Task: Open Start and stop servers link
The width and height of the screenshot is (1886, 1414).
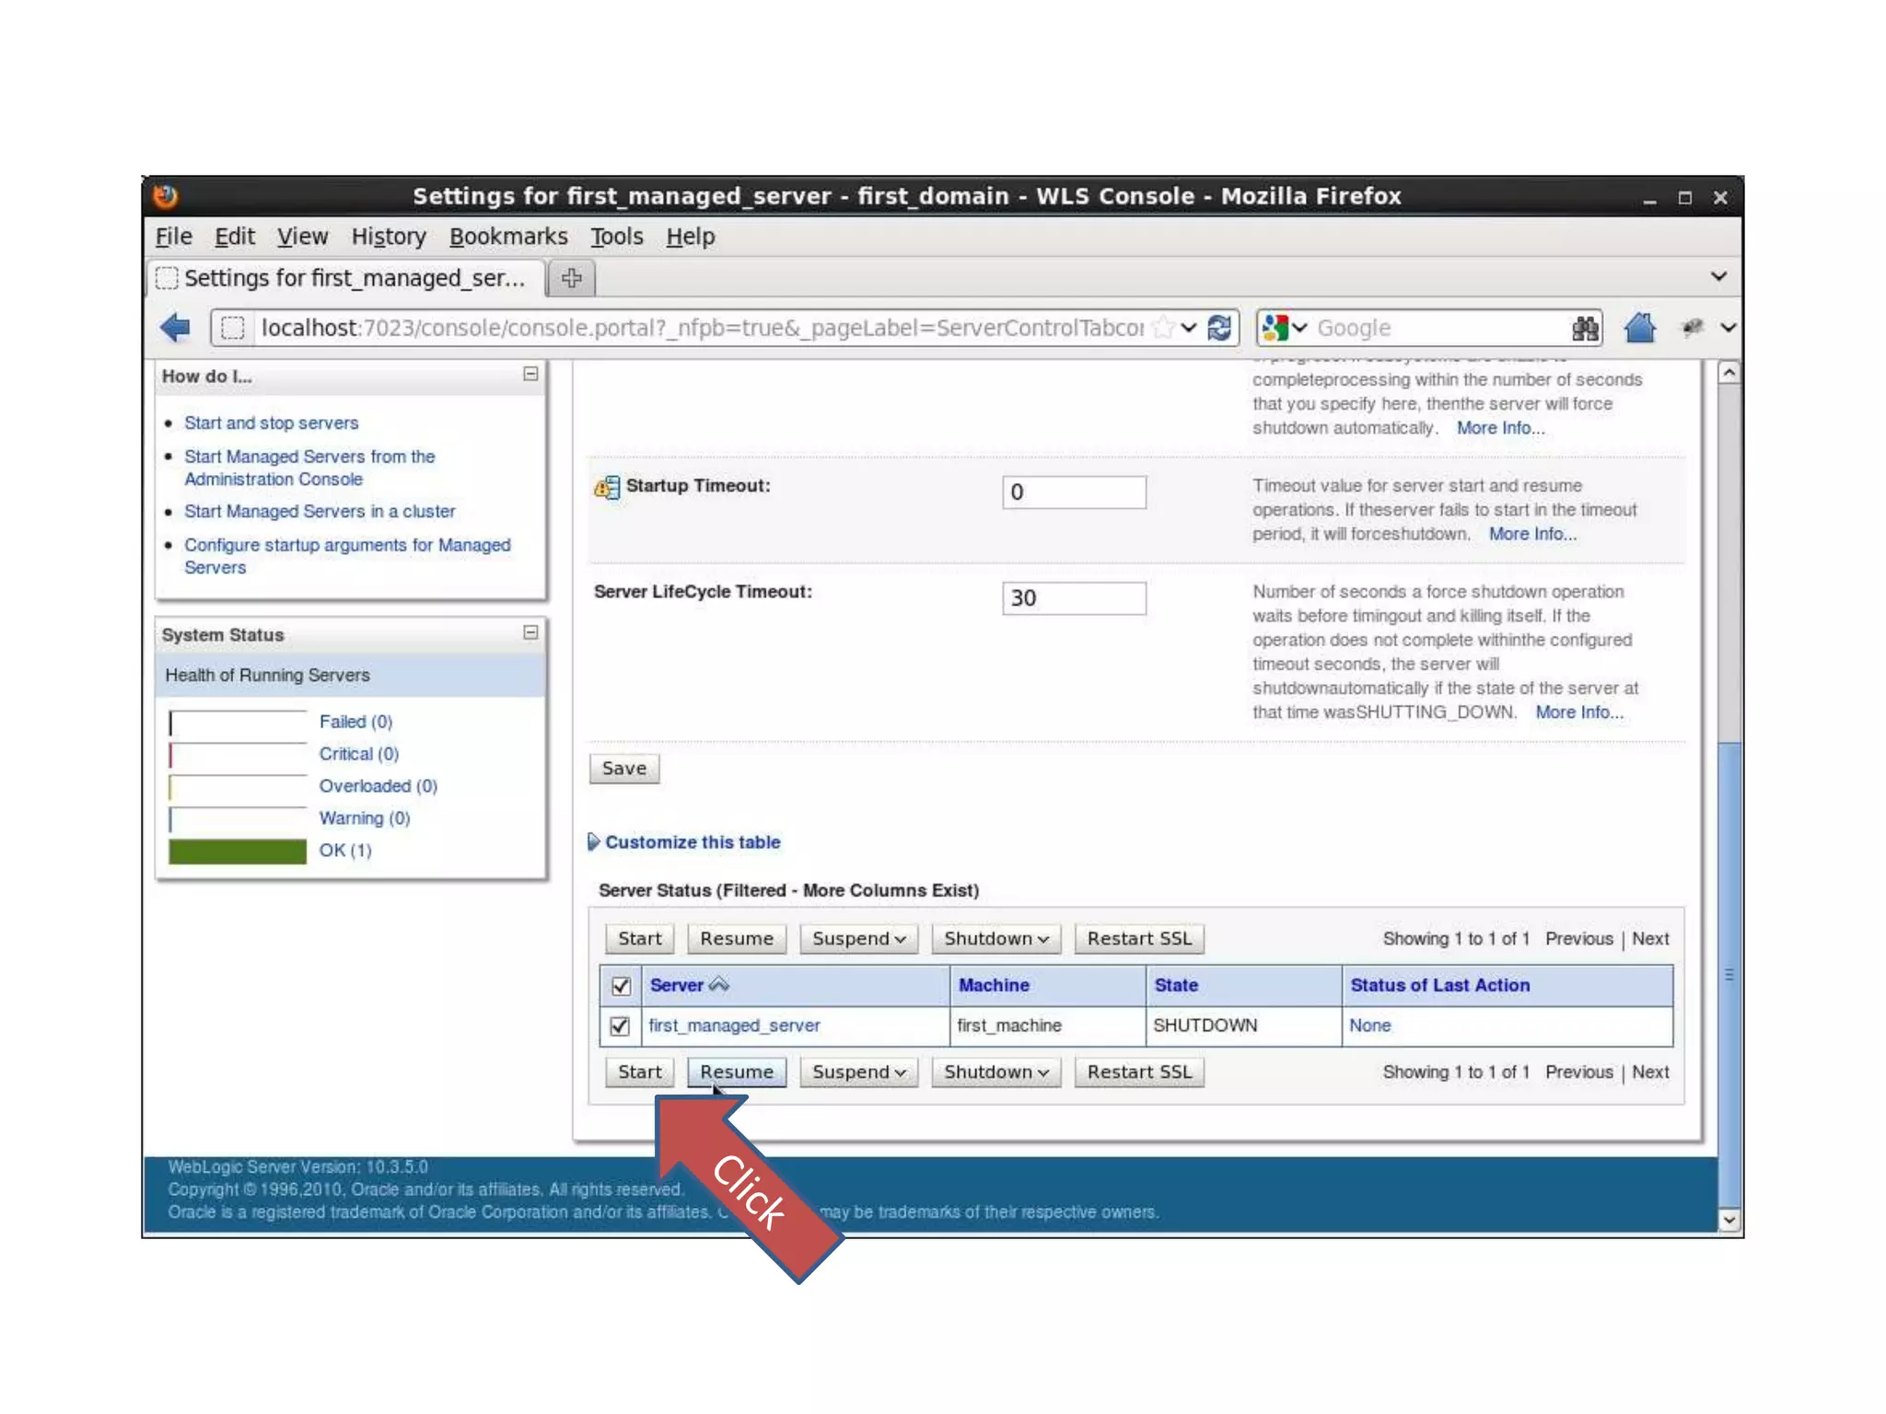Action: [x=271, y=423]
